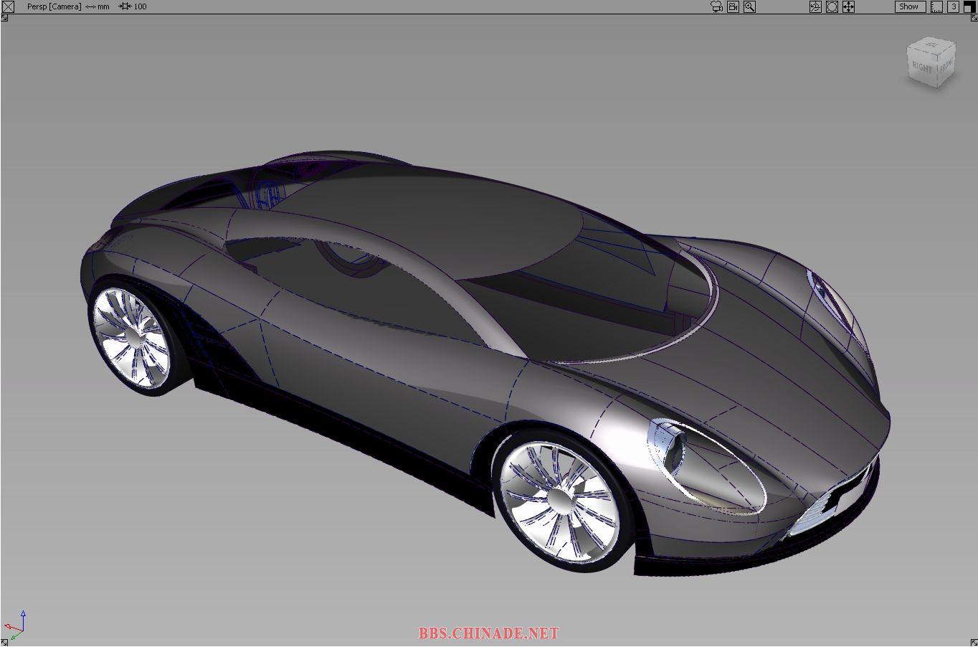Screen dimensions: 978x647
Task: Open the Show menu button
Action: [x=910, y=6]
